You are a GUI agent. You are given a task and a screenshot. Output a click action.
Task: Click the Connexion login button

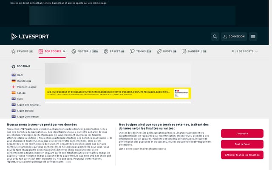[x=234, y=37]
